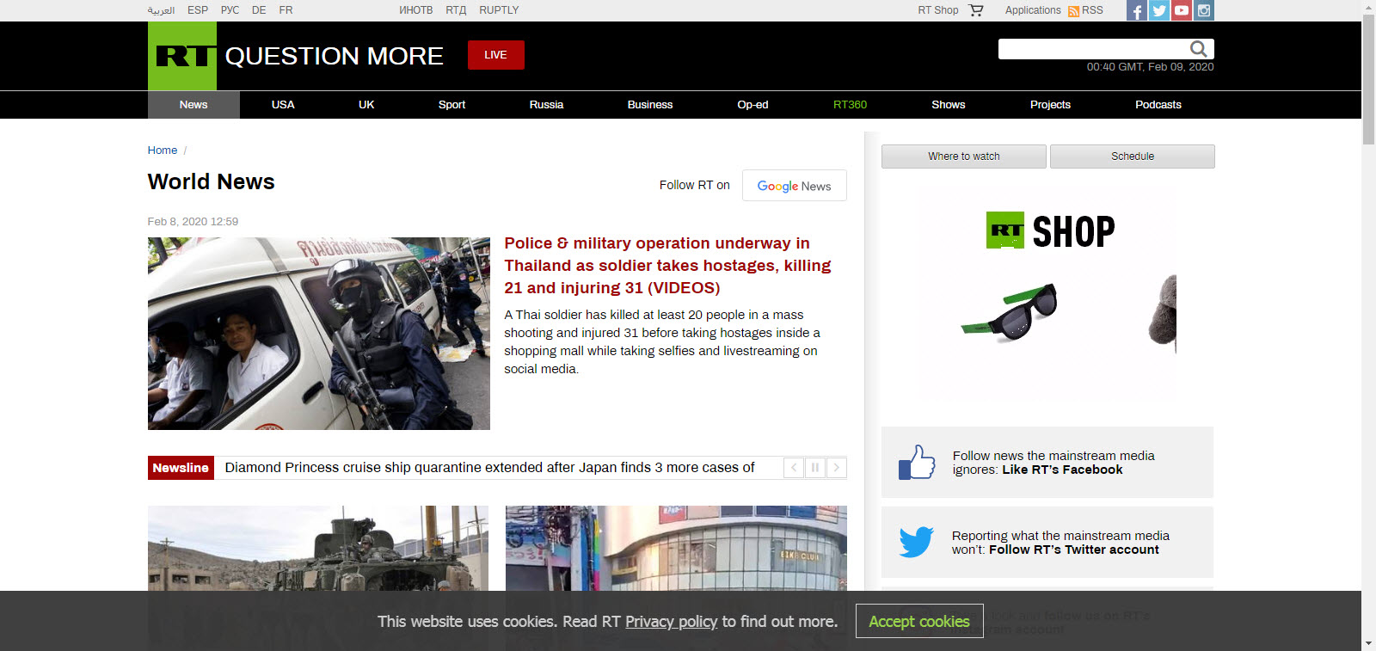The image size is (1376, 651).
Task: Click the Schedule button
Action: 1132,157
